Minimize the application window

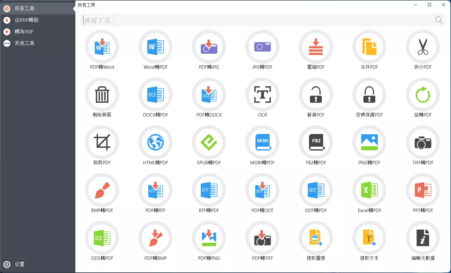(x=415, y=5)
